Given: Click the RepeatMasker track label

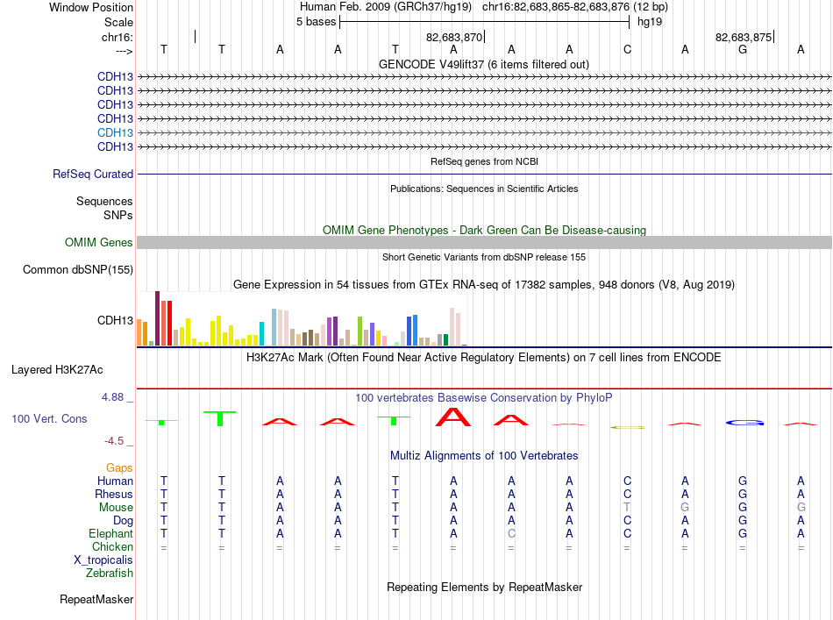Looking at the screenshot, I should click(96, 599).
